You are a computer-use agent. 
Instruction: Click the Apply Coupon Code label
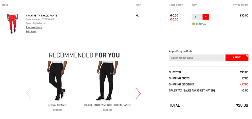[181, 51]
